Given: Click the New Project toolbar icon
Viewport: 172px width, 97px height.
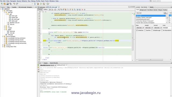Looking at the screenshot, I should (x=5, y=4).
